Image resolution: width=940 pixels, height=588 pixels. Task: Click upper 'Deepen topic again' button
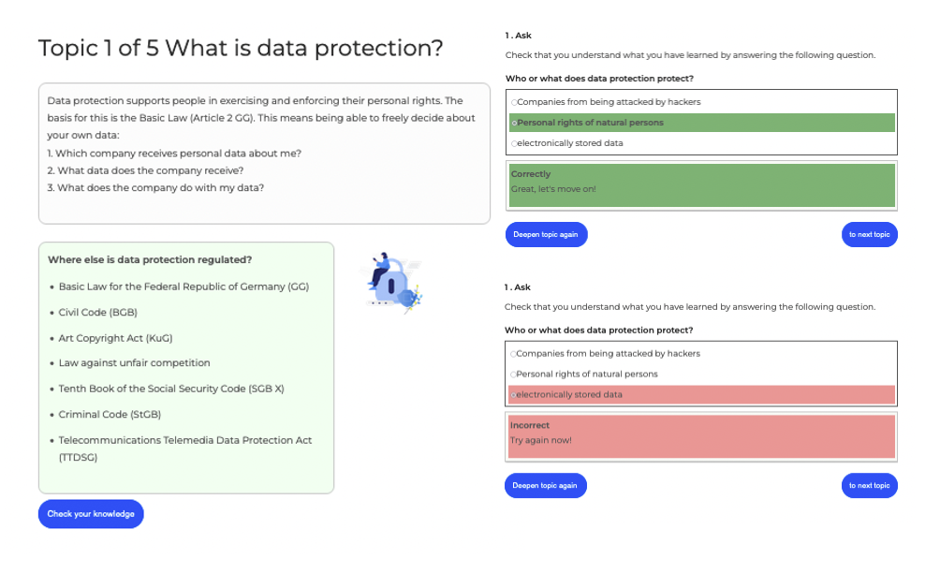(x=546, y=234)
